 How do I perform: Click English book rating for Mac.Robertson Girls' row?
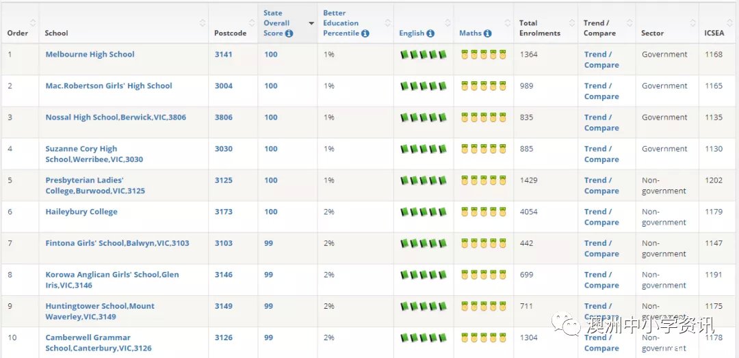[x=424, y=86]
